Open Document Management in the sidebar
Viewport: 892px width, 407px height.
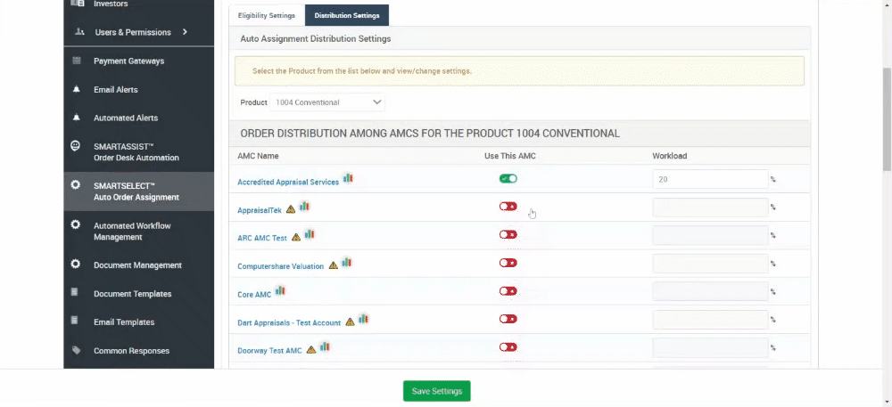[x=139, y=265]
